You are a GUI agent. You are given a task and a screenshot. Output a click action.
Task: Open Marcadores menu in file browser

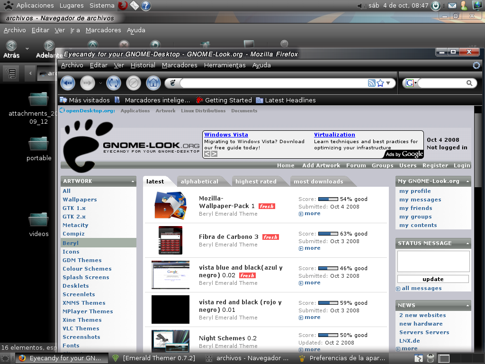[x=103, y=30]
